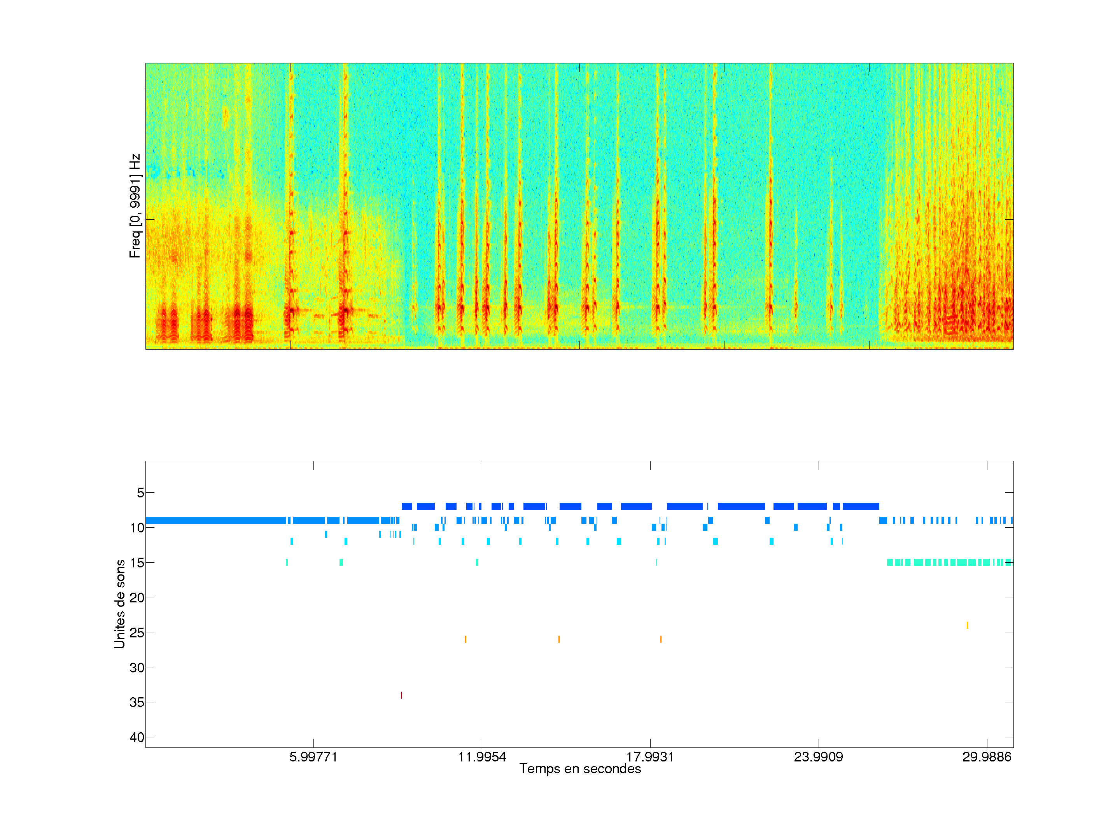
Task: Click the y-axis tick label 30
Action: coord(137,667)
